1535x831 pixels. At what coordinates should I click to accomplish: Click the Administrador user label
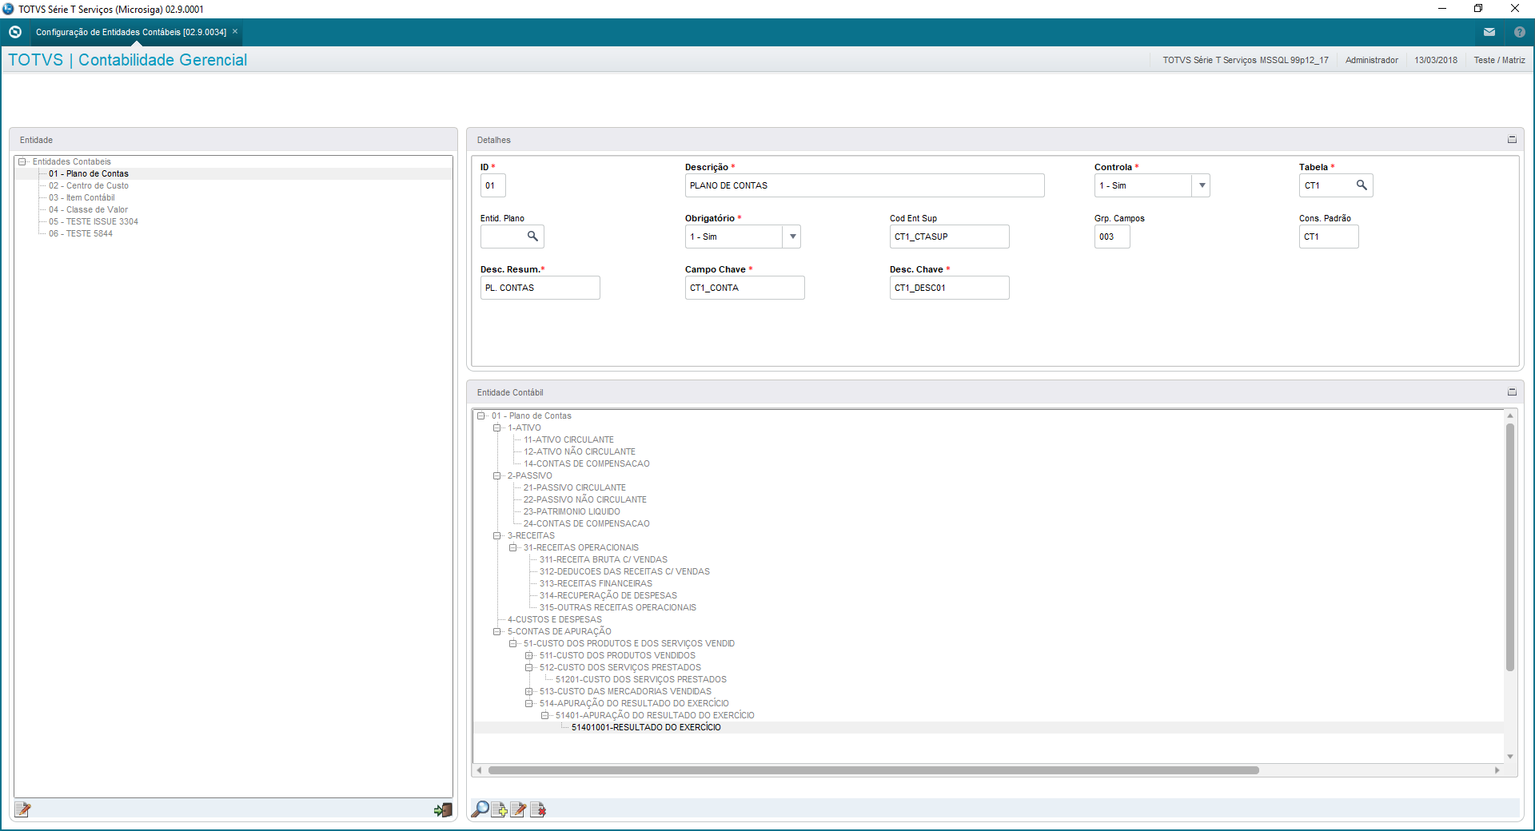1372,60
